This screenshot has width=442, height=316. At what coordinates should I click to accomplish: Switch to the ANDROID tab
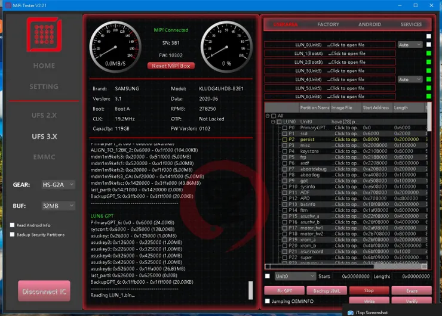[x=370, y=24]
